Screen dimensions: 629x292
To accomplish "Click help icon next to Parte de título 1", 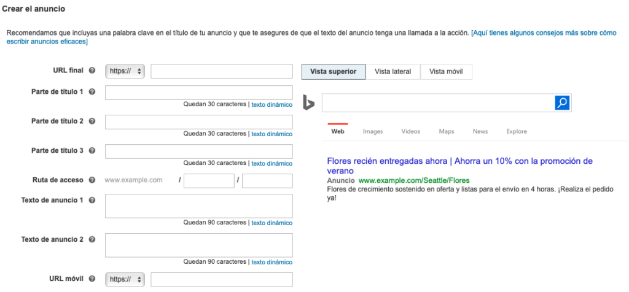I will (x=92, y=91).
